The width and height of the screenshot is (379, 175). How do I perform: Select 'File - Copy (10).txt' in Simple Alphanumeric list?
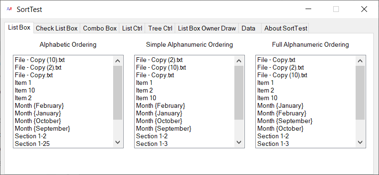185,67
